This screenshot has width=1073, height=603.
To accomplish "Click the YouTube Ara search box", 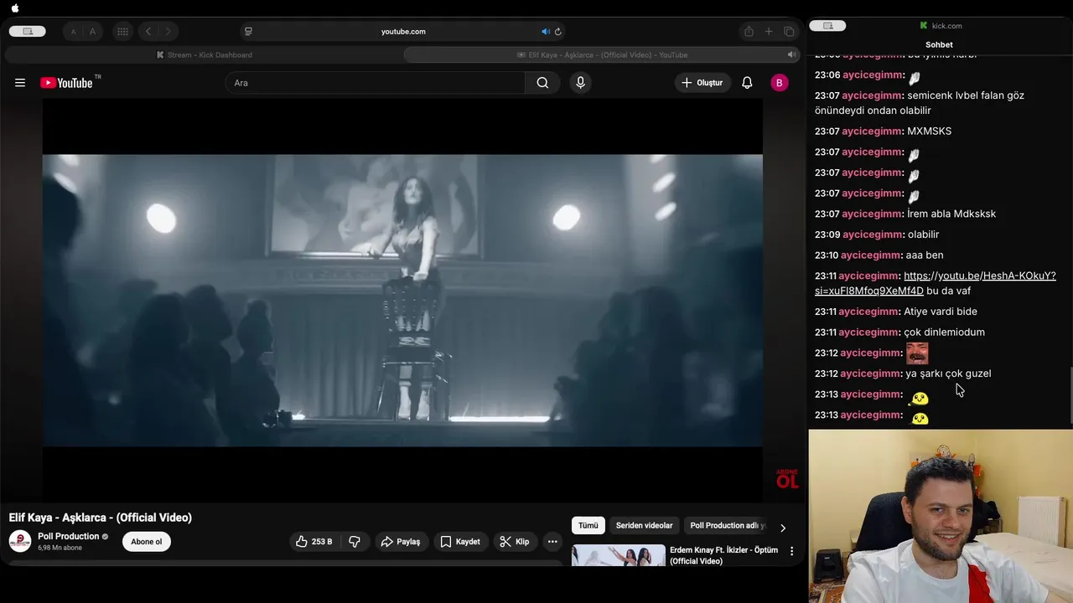I will 375,83.
